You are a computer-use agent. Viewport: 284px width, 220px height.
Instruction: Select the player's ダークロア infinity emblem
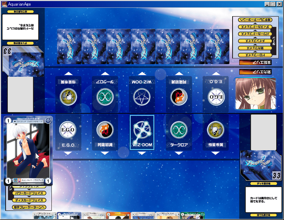pos(179,130)
